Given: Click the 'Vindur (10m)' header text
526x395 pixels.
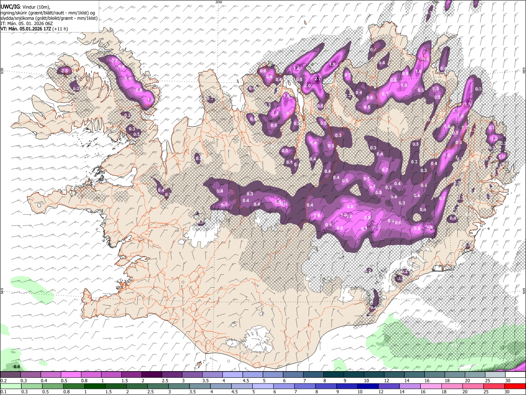Looking at the screenshot, I should tap(36, 7).
